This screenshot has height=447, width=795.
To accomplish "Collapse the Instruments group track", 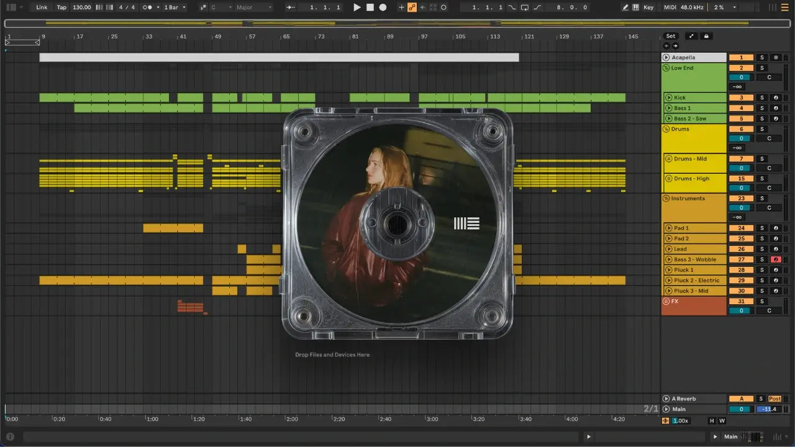I will [x=666, y=199].
